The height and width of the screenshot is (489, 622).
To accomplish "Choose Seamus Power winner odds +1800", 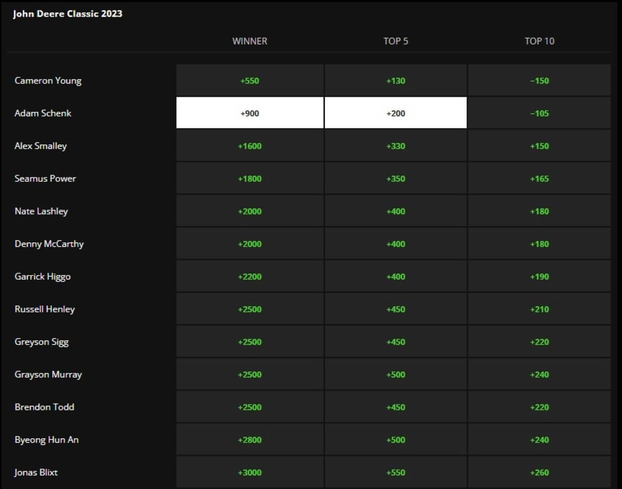I will [x=250, y=178].
